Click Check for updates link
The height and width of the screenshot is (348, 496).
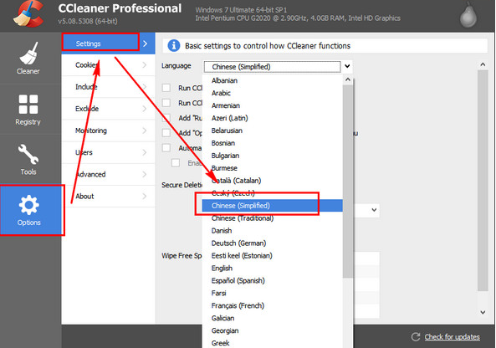coord(452,337)
